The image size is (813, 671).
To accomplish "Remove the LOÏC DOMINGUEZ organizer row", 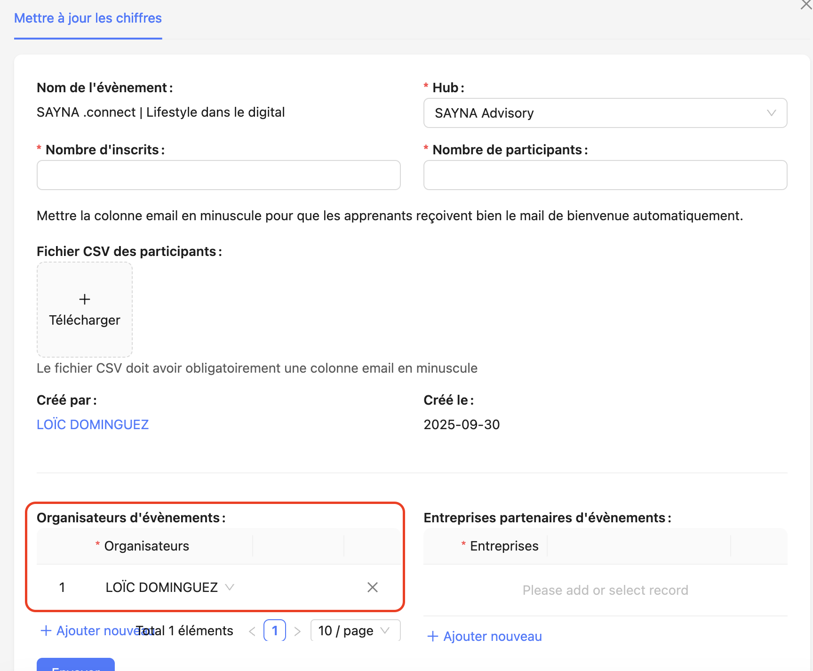I will coord(372,587).
